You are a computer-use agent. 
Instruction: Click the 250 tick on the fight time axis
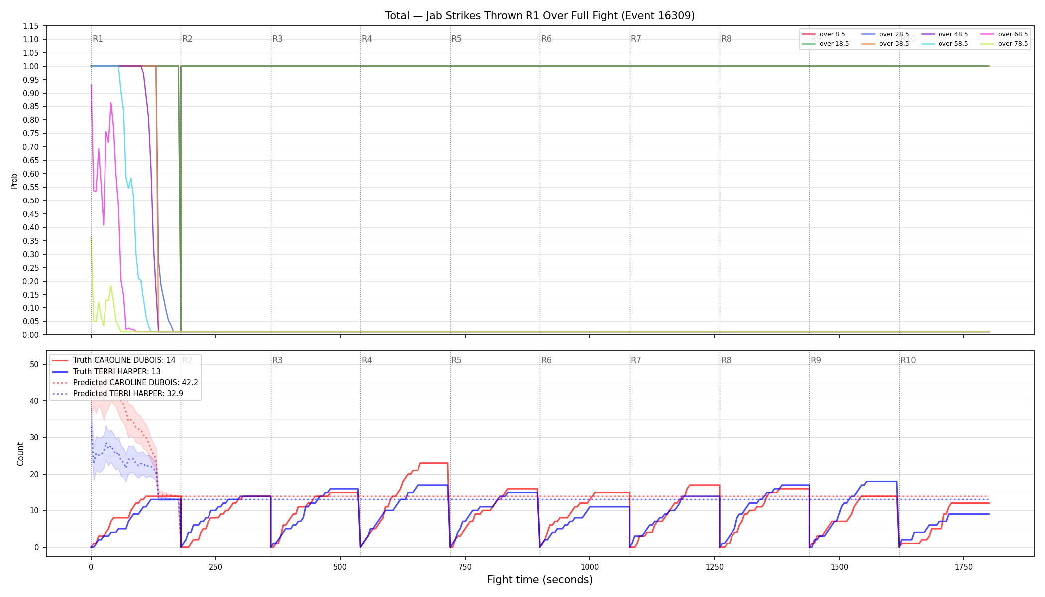click(215, 567)
